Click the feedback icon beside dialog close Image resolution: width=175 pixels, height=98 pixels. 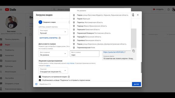133,15
